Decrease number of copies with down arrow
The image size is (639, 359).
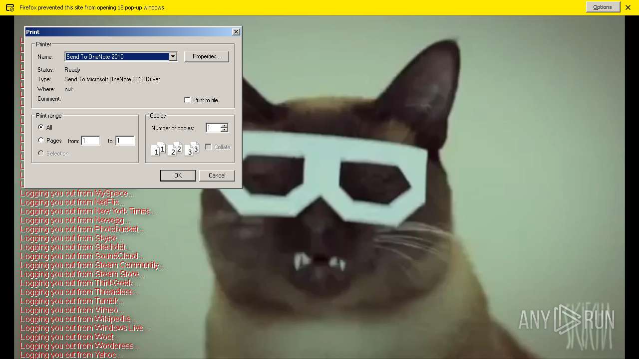[x=224, y=130]
